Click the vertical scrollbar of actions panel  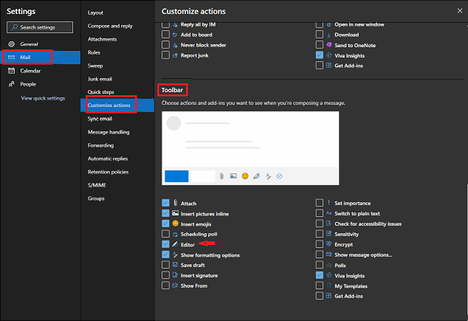(x=467, y=251)
